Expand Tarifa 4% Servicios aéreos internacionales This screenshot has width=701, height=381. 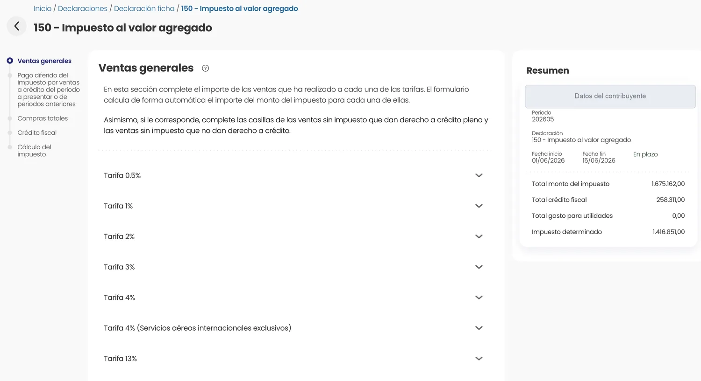point(293,328)
